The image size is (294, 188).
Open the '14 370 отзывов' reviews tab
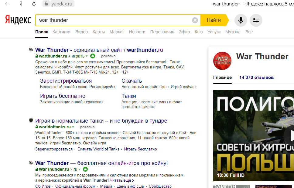256,78
